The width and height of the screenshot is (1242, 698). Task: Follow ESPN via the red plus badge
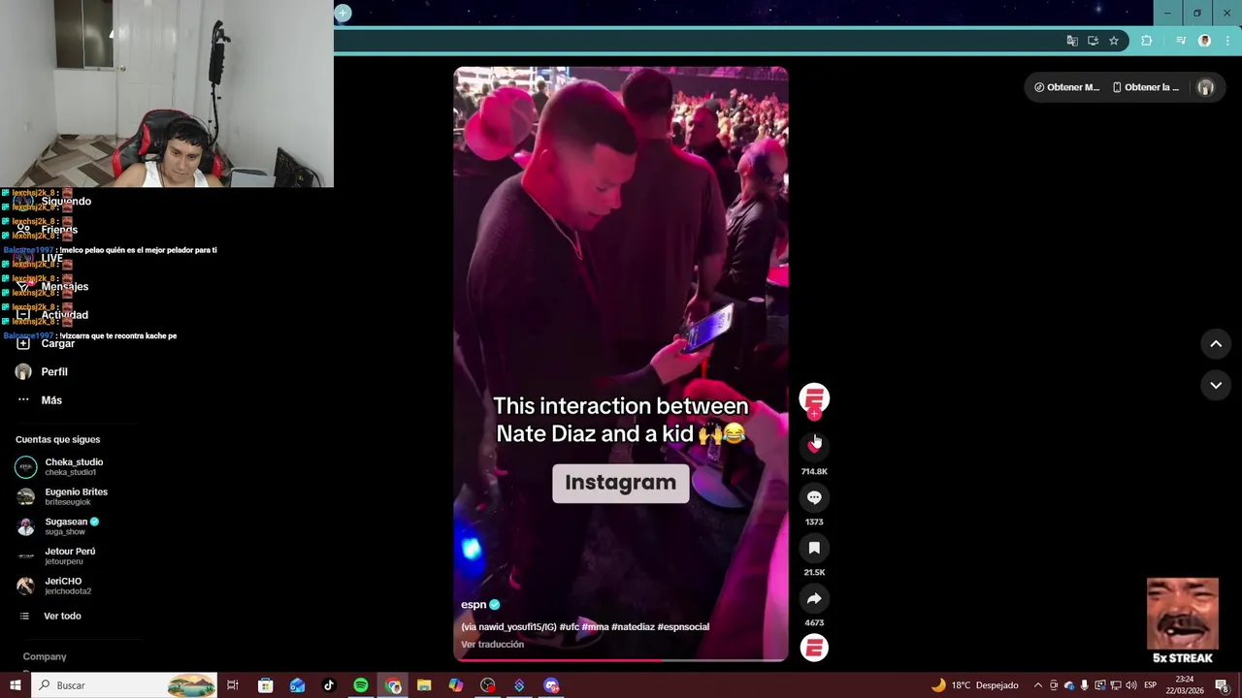[814, 414]
